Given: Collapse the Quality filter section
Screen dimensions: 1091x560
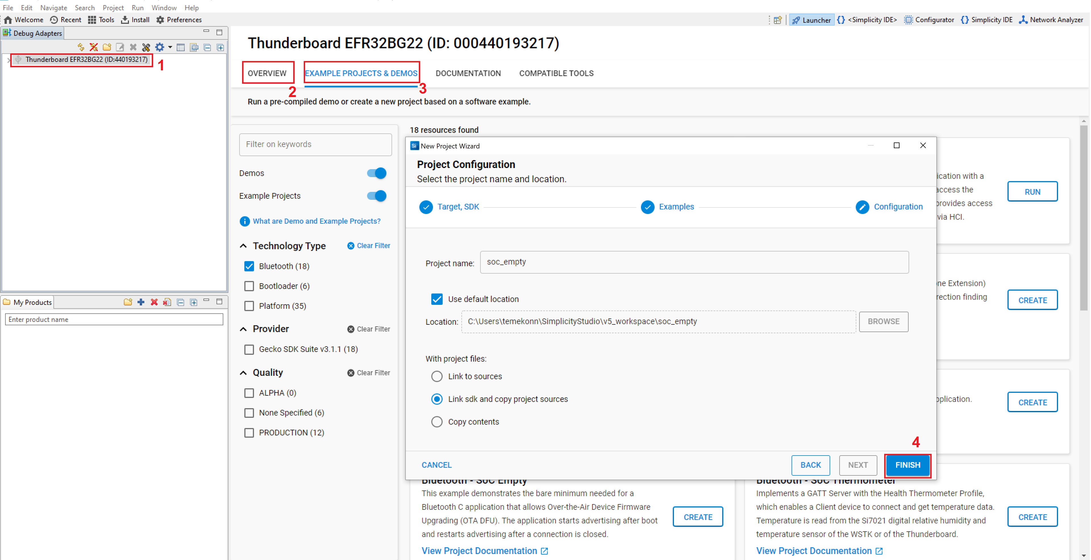Looking at the screenshot, I should click(243, 373).
